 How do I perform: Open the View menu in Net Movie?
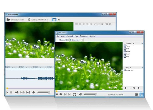pyautogui.click(x=63, y=36)
